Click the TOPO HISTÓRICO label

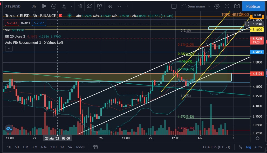(x=235, y=14)
